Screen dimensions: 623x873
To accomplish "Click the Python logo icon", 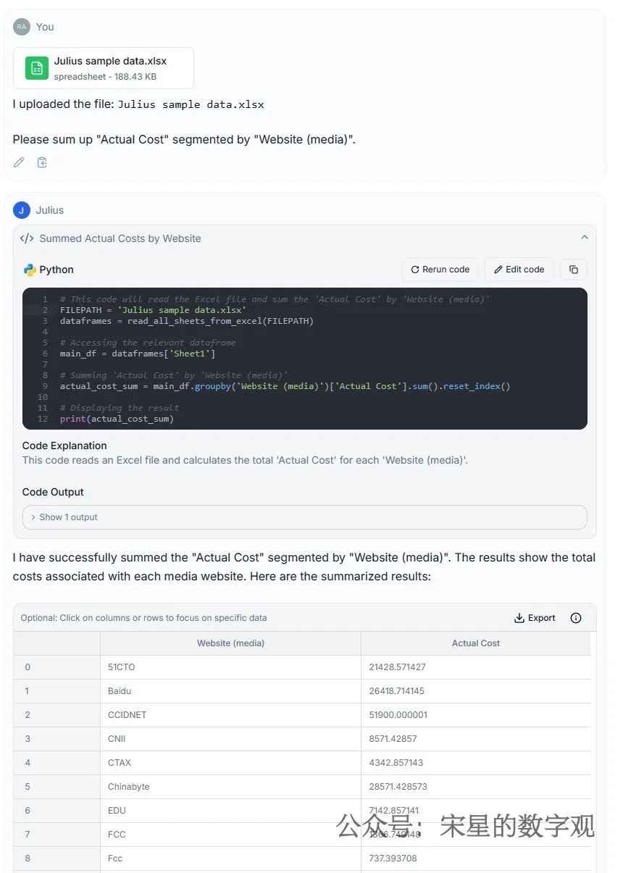I will pos(30,270).
